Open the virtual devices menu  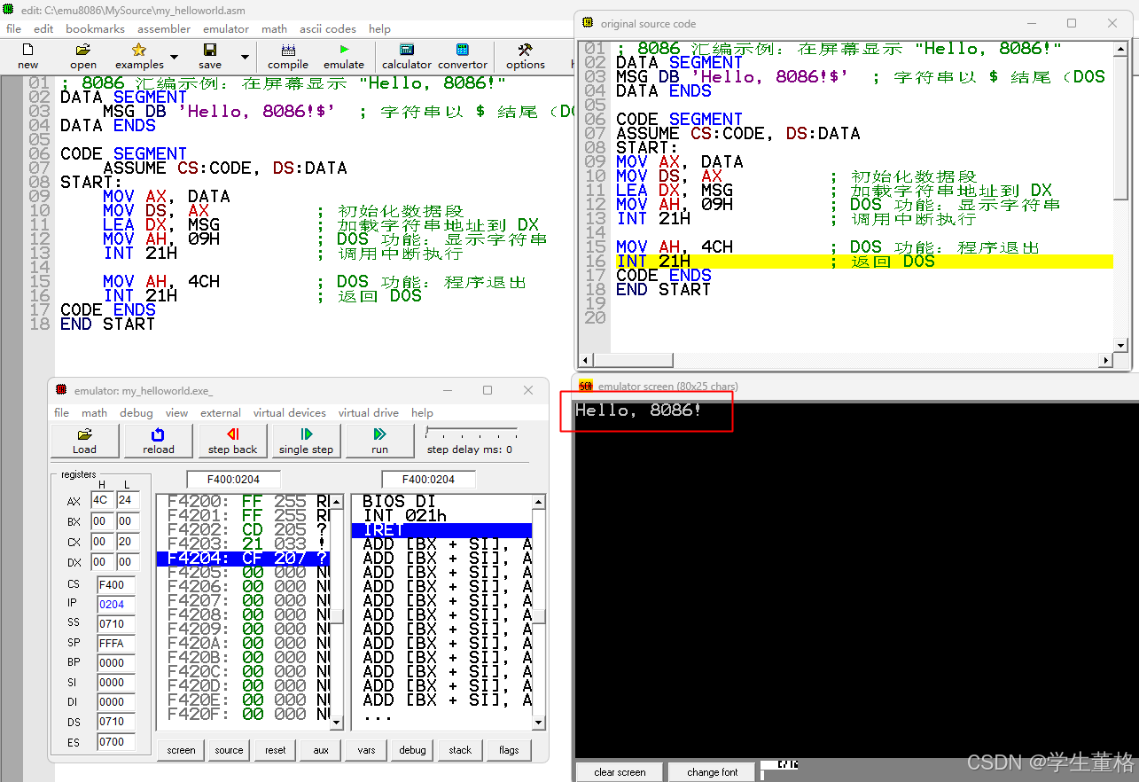pyautogui.click(x=289, y=412)
